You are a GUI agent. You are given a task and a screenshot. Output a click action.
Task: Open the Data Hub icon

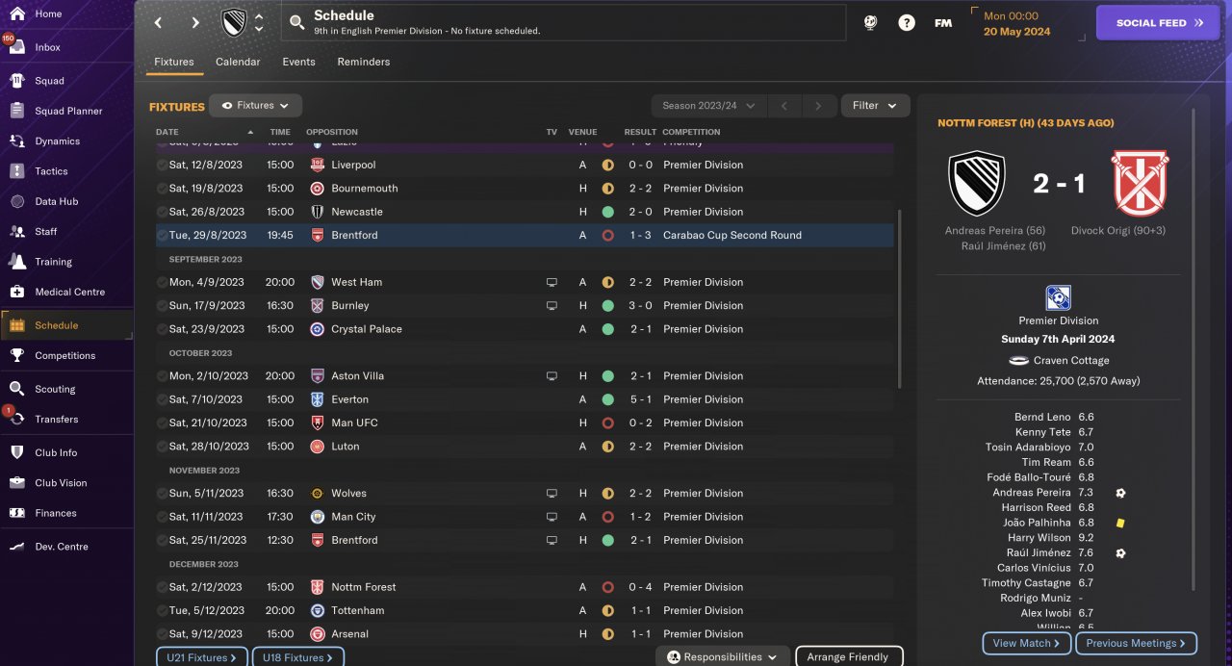(16, 201)
